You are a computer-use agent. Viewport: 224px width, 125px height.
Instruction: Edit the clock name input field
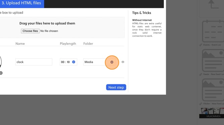pyautogui.click(x=34, y=62)
